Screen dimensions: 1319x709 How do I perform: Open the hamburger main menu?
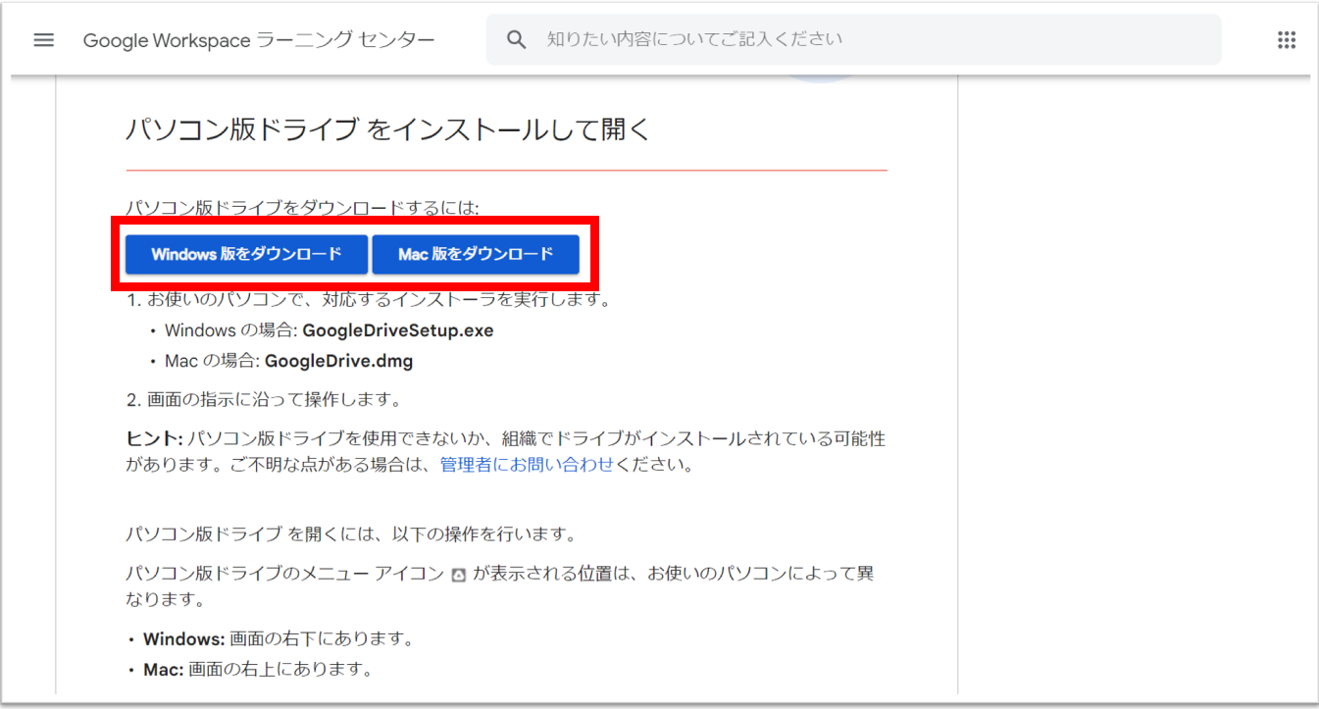(x=43, y=40)
